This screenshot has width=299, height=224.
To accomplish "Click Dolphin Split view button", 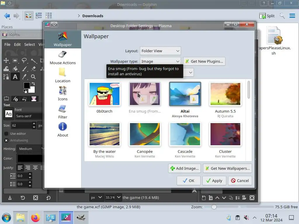I will [267, 16].
